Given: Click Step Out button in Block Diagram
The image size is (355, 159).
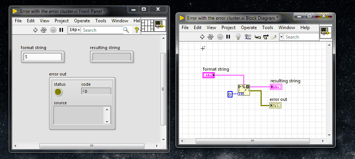Looking at the screenshot, I should pyautogui.click(x=273, y=37).
